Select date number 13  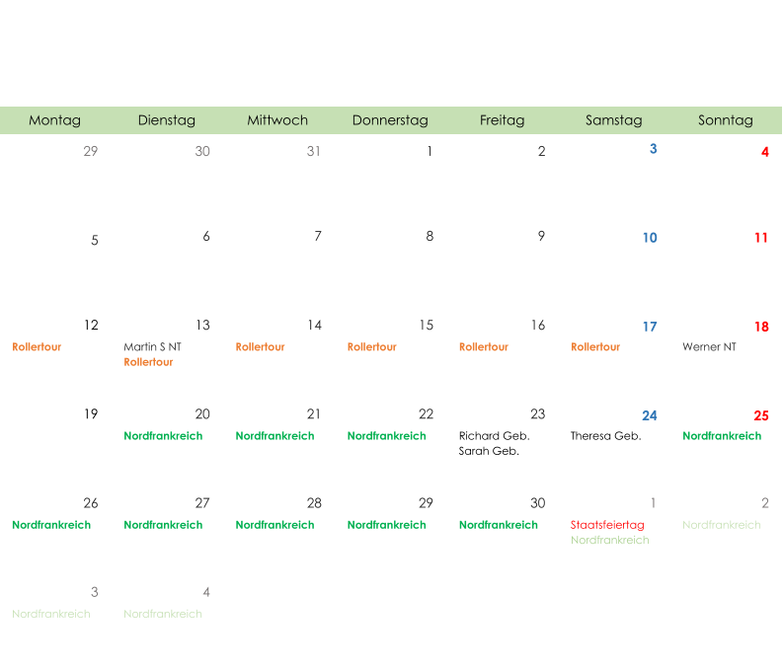[x=202, y=326]
